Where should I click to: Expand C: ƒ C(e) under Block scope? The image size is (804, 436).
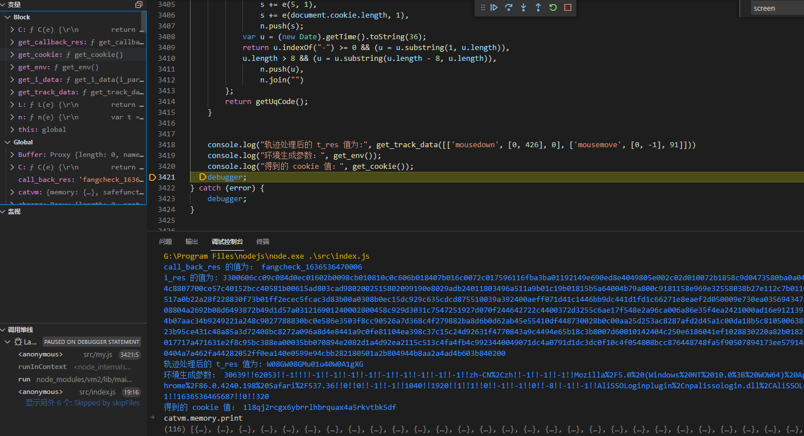pos(13,30)
